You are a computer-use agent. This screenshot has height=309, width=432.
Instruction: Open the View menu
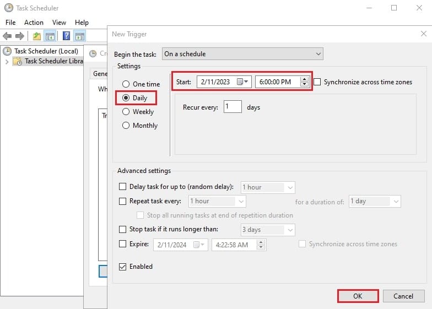pyautogui.click(x=59, y=23)
